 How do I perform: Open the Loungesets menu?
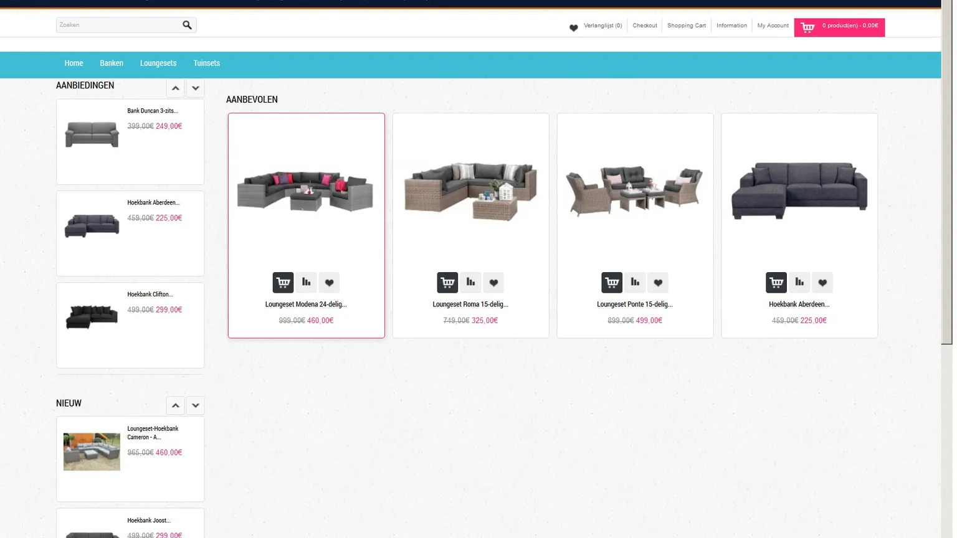(x=158, y=64)
